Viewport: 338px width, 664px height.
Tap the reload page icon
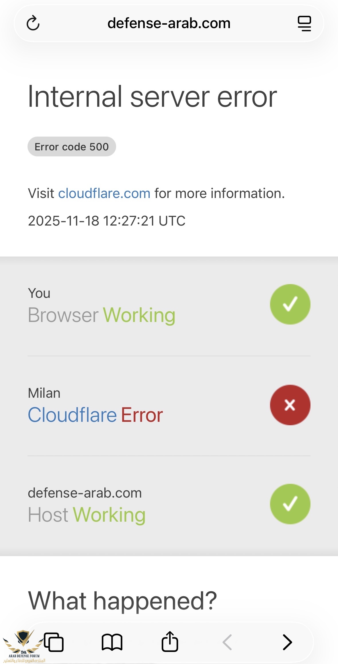[33, 23]
